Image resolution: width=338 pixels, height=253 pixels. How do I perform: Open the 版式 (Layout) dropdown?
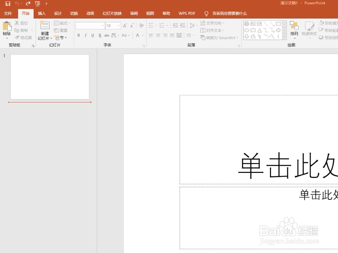pyautogui.click(x=62, y=23)
